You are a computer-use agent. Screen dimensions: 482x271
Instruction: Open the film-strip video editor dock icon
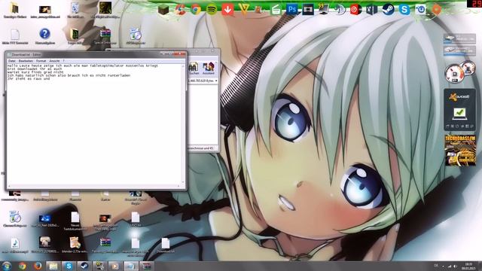308,10
